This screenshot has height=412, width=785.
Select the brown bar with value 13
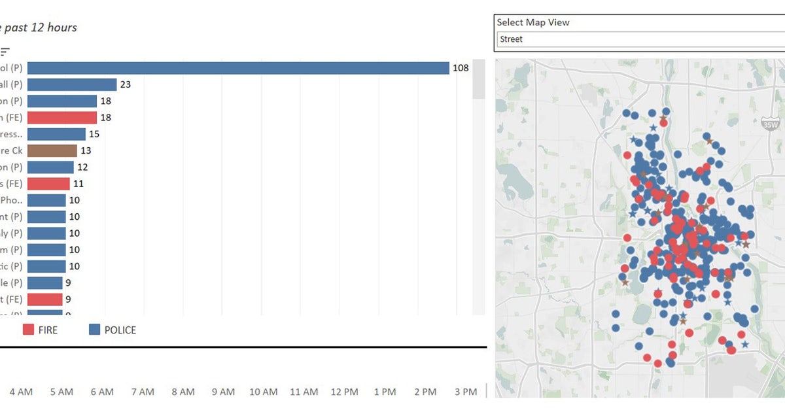click(x=52, y=150)
